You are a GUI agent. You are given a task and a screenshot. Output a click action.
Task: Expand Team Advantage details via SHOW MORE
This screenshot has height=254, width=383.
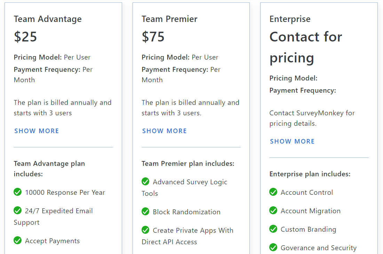(x=37, y=131)
